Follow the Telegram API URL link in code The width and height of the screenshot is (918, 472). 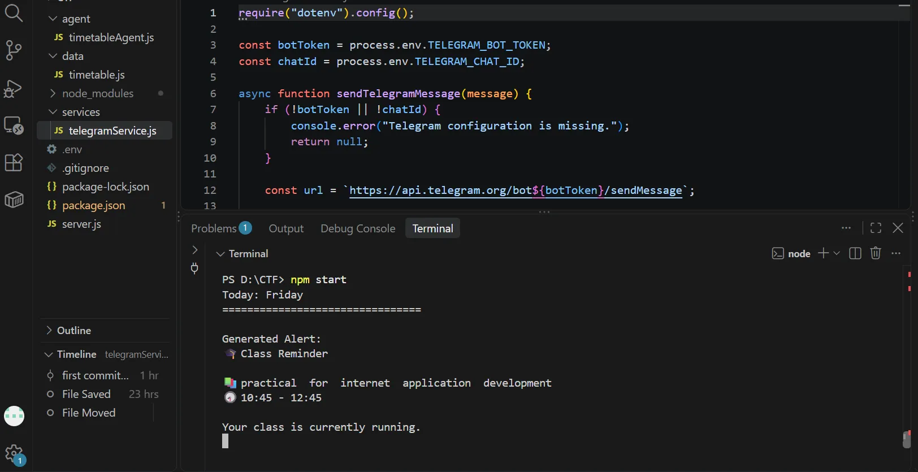[x=516, y=190]
